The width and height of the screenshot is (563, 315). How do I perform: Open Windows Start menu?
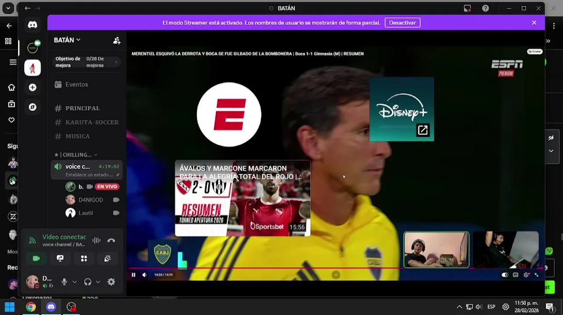coord(10,307)
